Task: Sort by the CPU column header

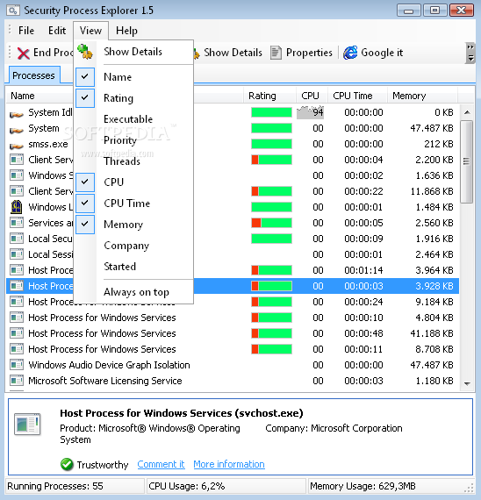Action: (x=312, y=96)
